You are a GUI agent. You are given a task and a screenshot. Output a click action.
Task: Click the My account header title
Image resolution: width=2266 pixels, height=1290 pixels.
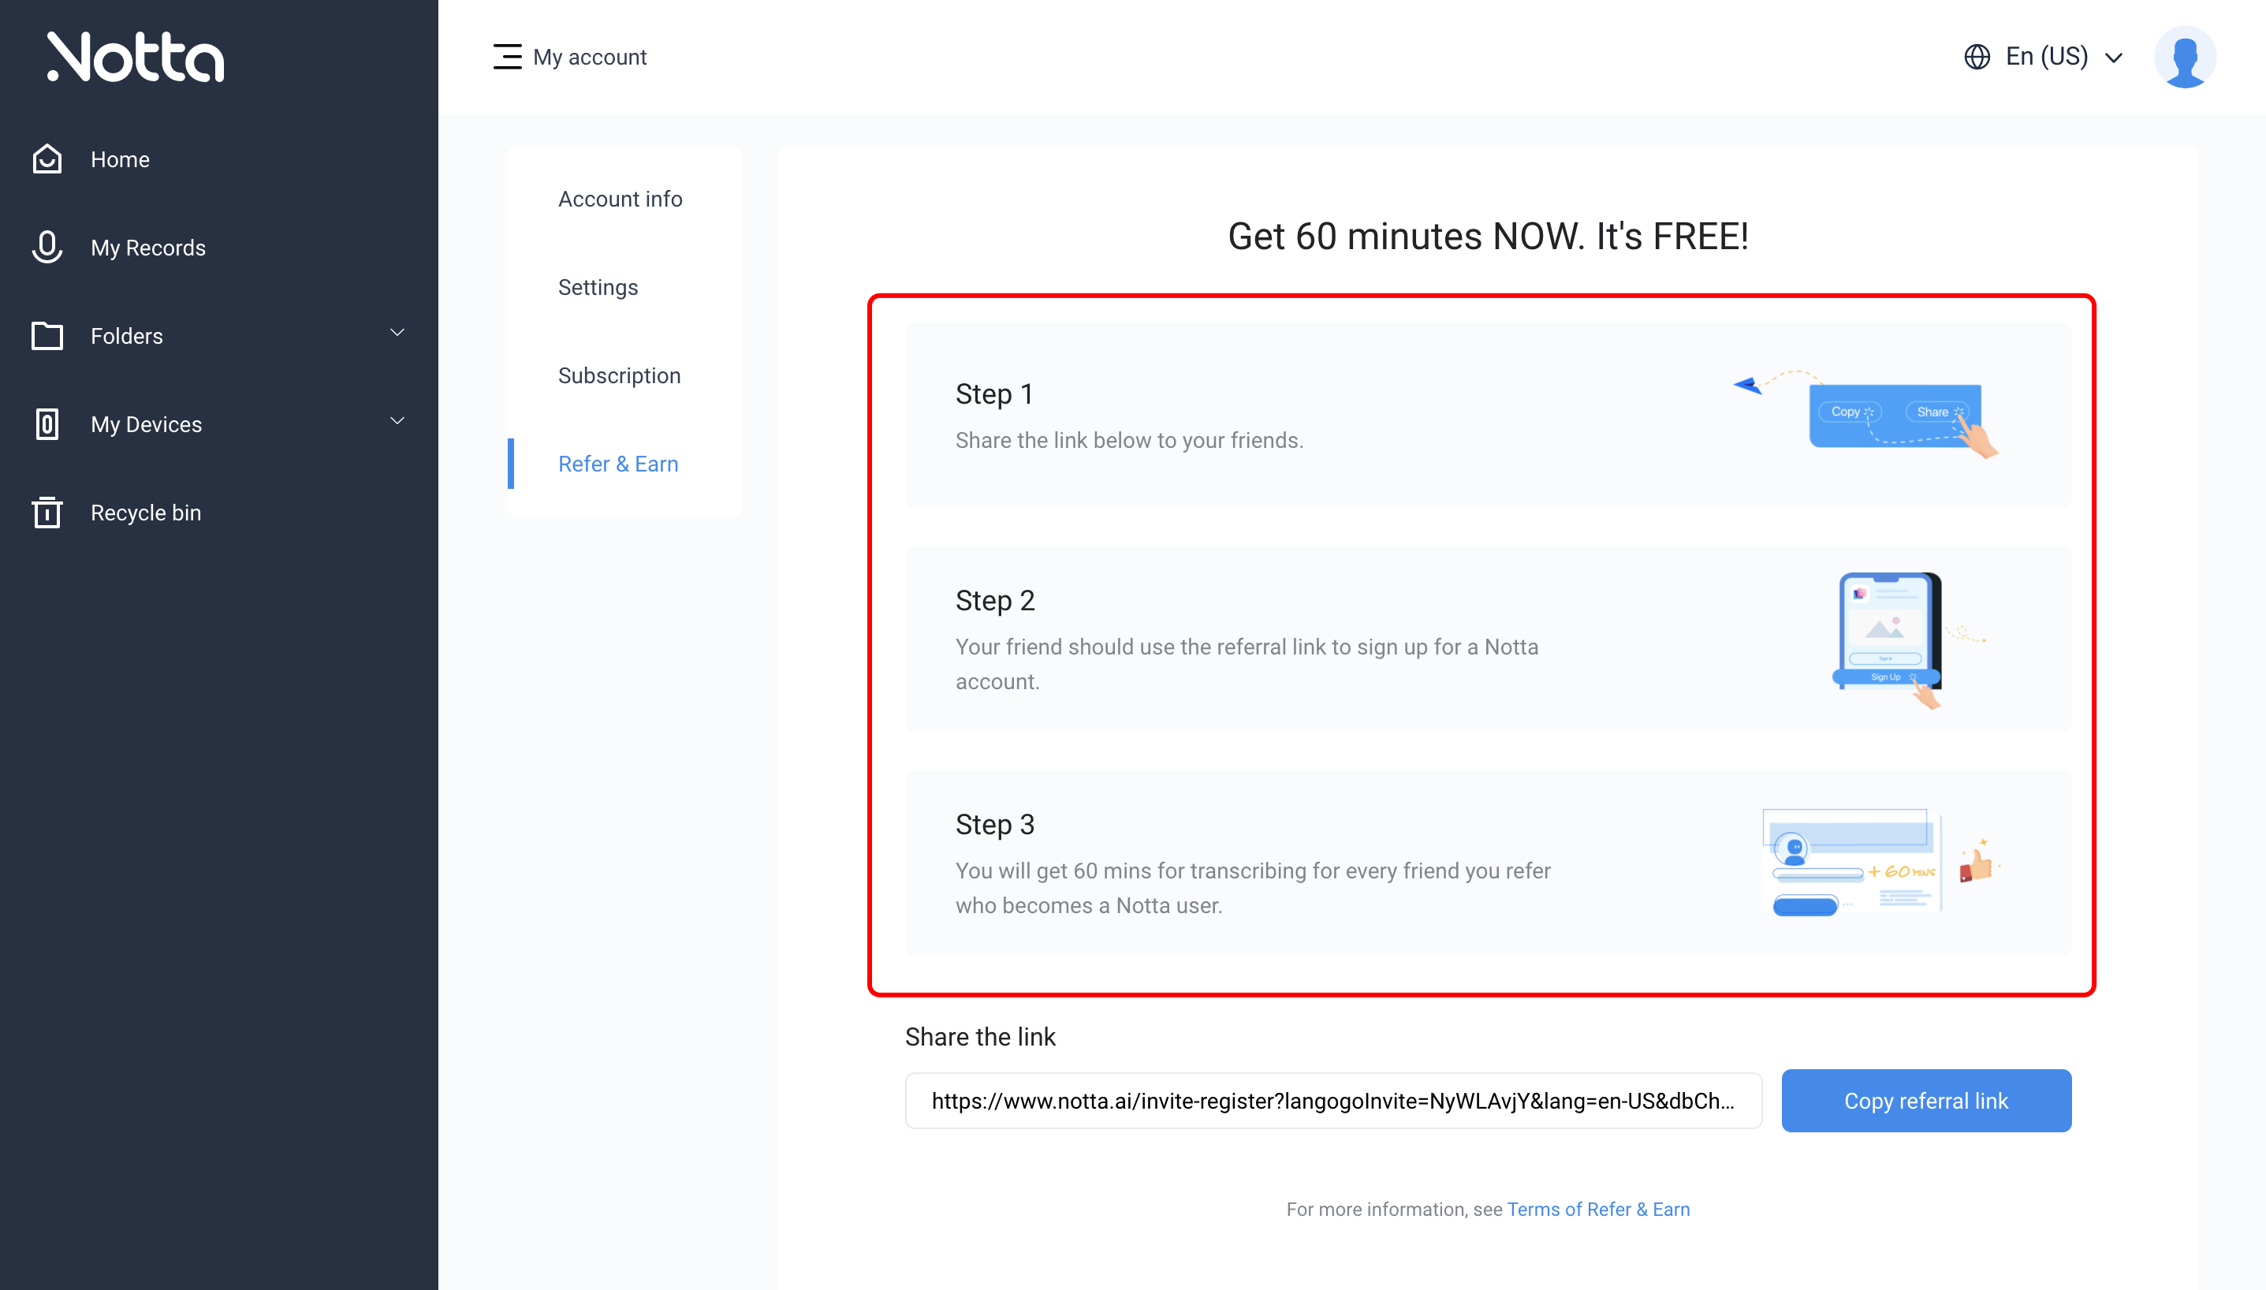pyautogui.click(x=590, y=57)
